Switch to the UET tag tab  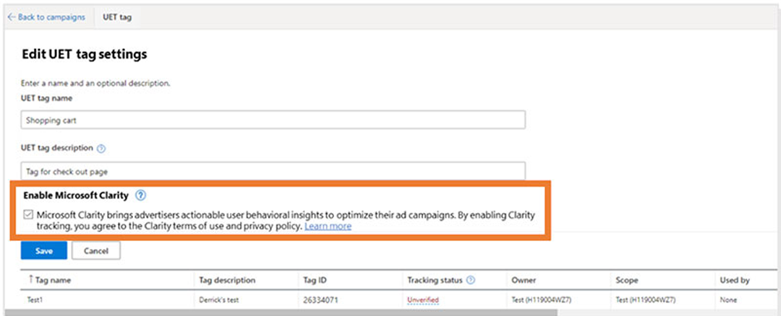tap(116, 17)
